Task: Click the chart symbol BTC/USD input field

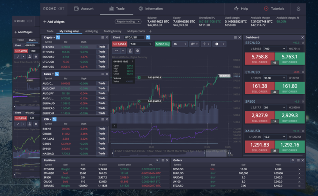Action: click(x=134, y=37)
